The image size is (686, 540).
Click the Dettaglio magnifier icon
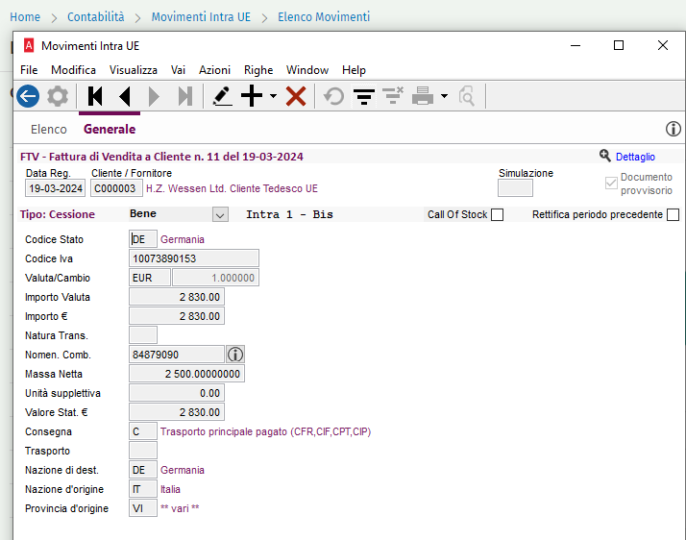[605, 156]
